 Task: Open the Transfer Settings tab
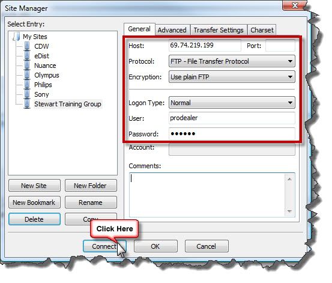(x=219, y=30)
